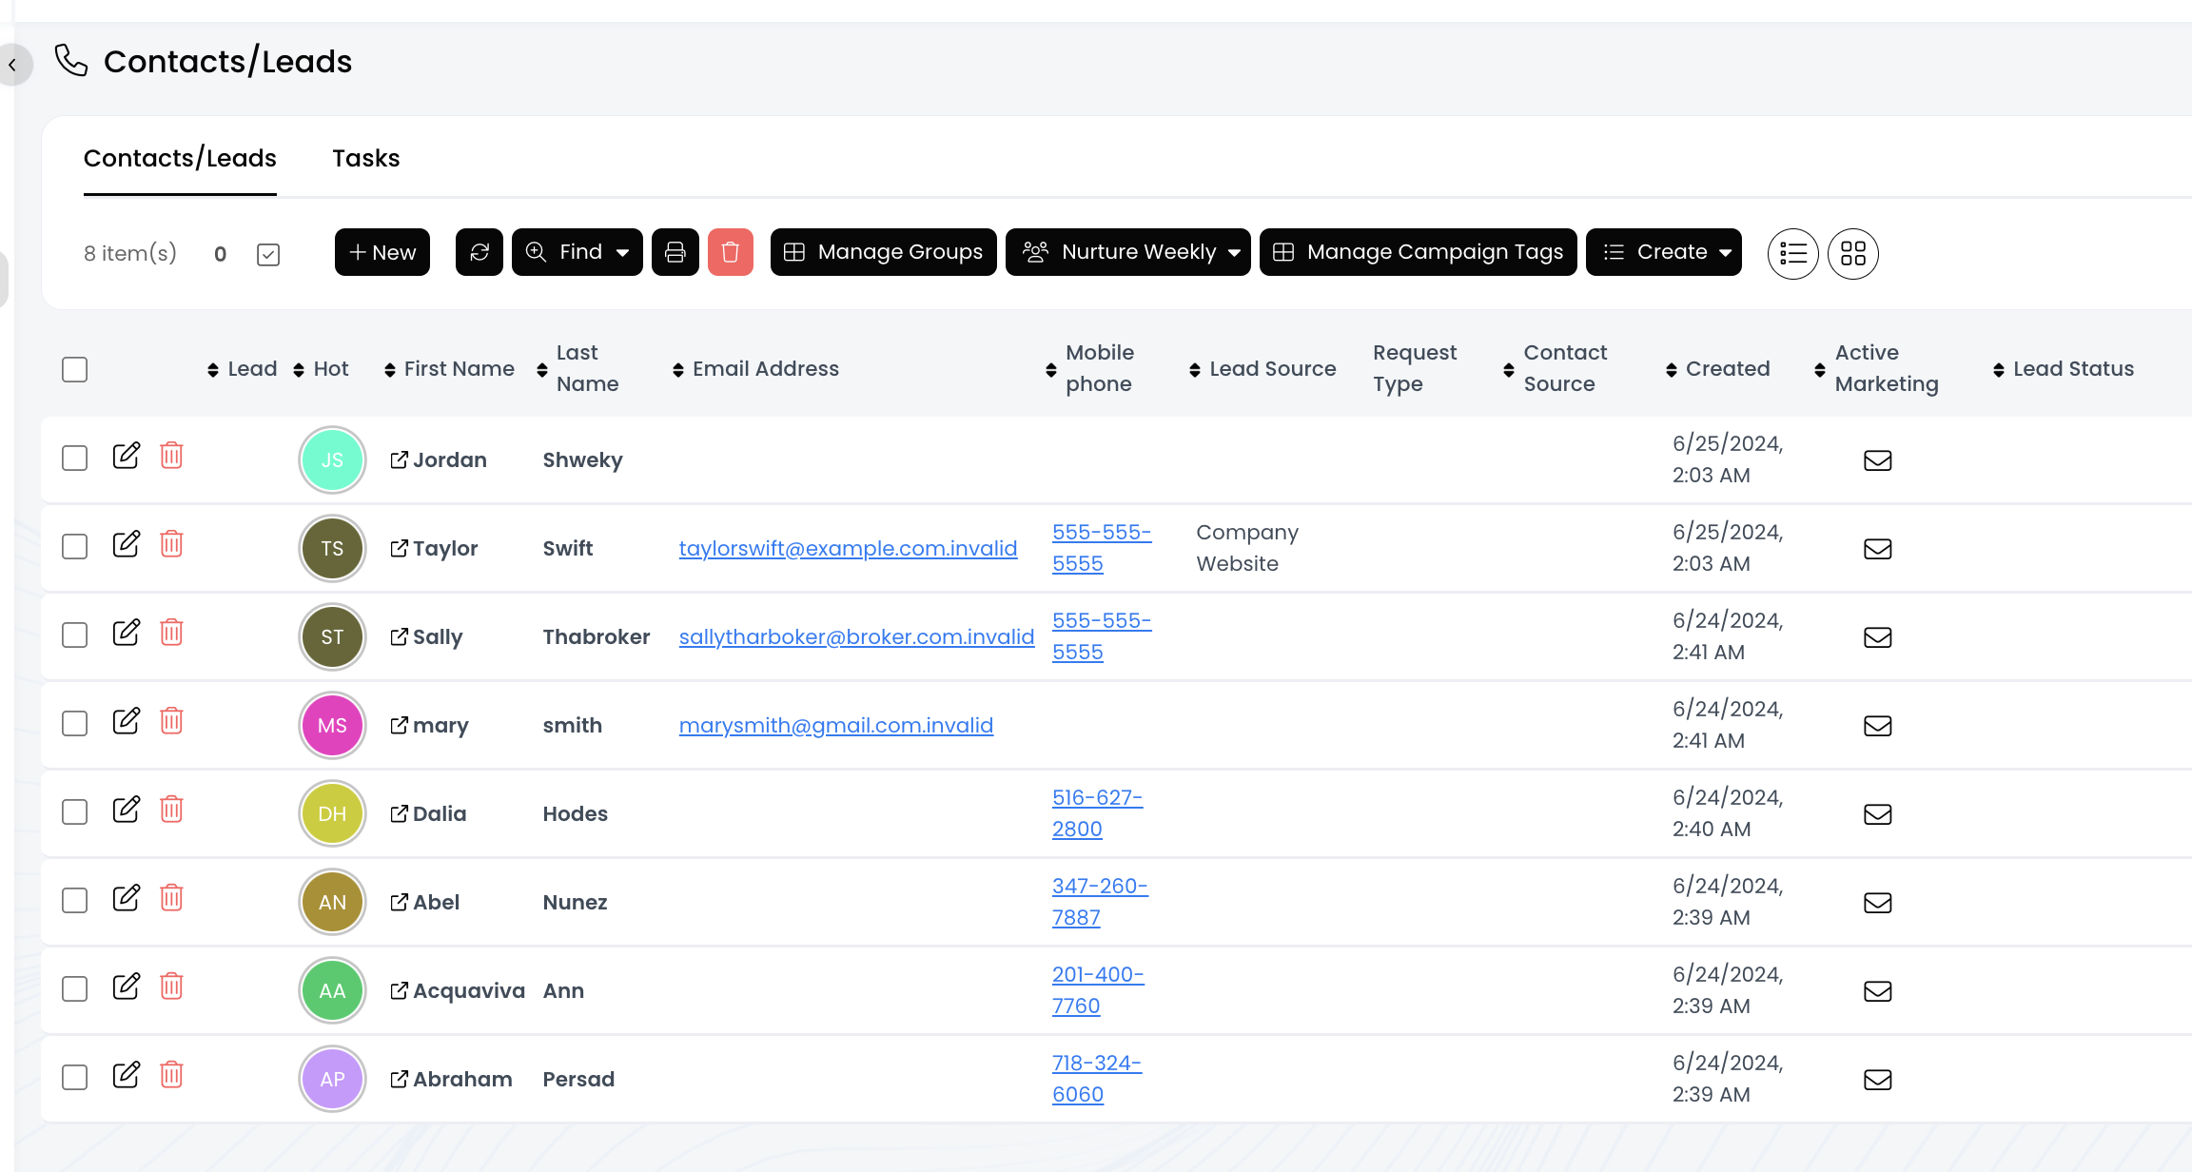This screenshot has height=1172, width=2192.
Task: Open taylorswift@example.com.invalid email link
Action: [848, 549]
